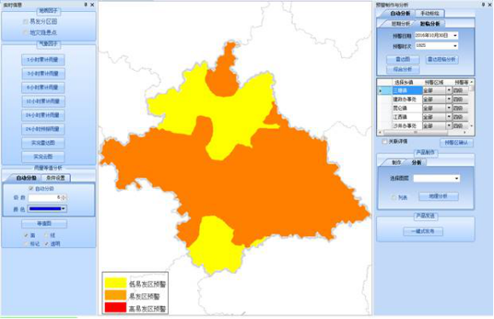Pin the left 实时信息 panel
This screenshot has height=319, width=494.
pos(86,5)
